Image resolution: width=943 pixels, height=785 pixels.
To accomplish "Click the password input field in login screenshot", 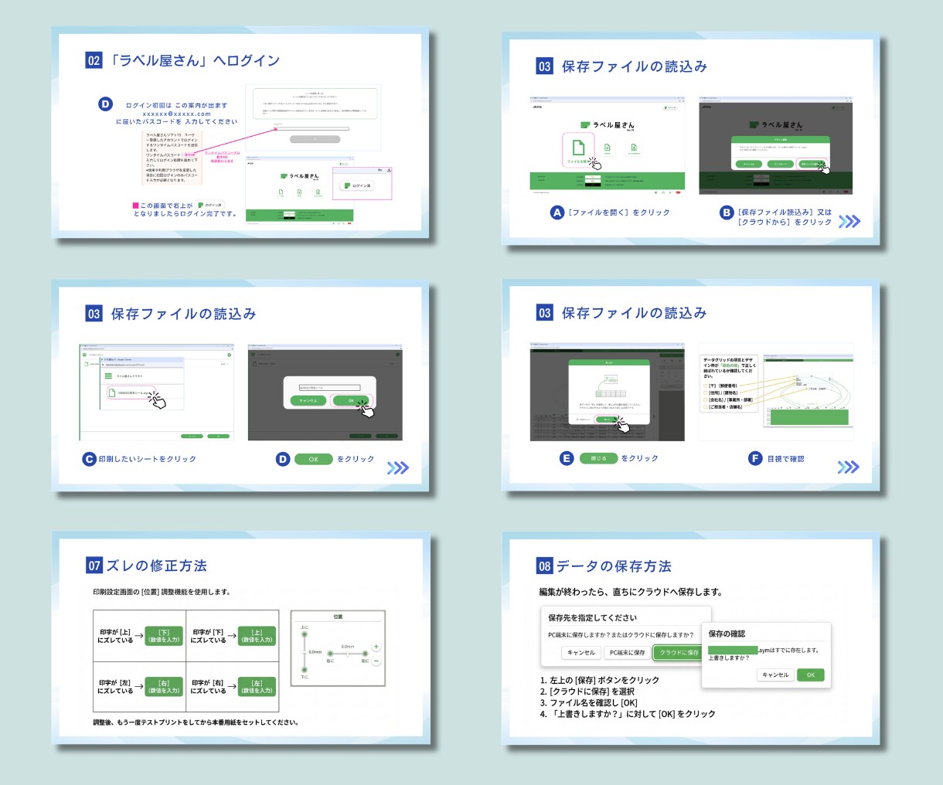I will click(x=311, y=129).
